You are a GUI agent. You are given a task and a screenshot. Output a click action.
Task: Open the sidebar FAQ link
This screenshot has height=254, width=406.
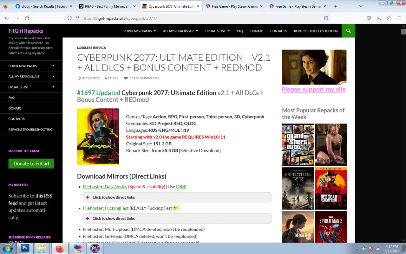tap(12, 97)
